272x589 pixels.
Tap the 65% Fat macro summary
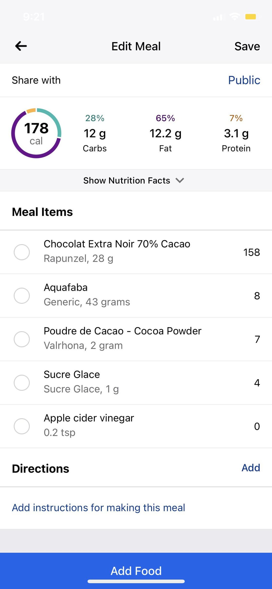click(x=165, y=133)
